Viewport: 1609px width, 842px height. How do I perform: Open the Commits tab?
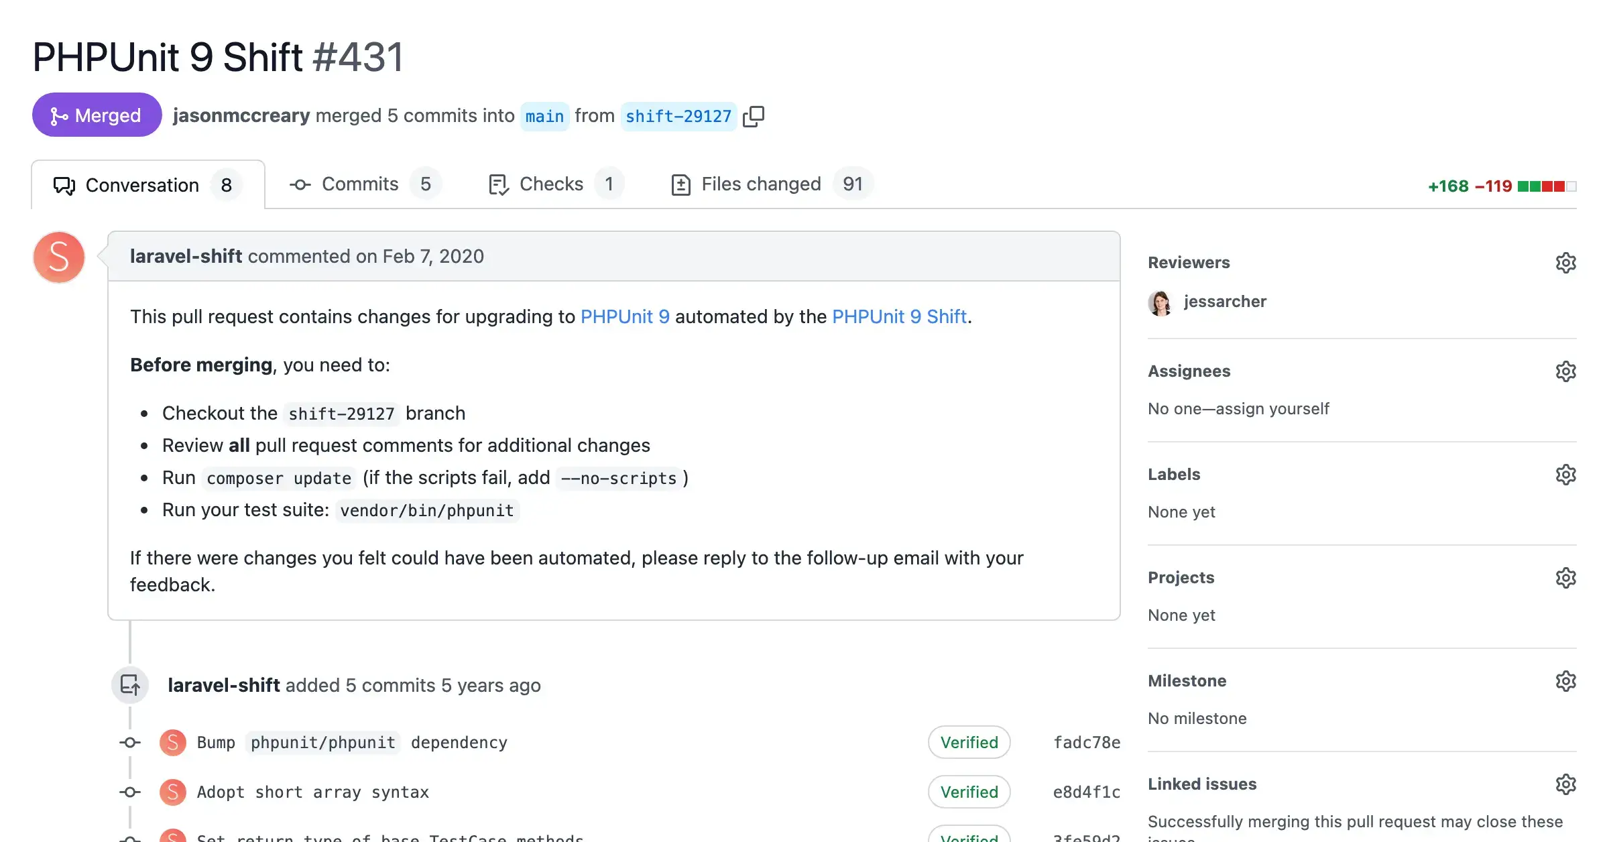(x=359, y=184)
